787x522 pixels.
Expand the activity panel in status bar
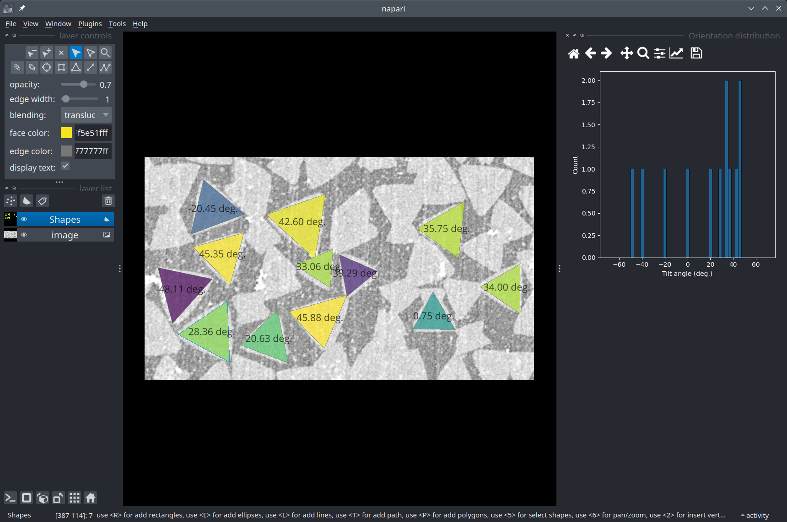coord(755,515)
